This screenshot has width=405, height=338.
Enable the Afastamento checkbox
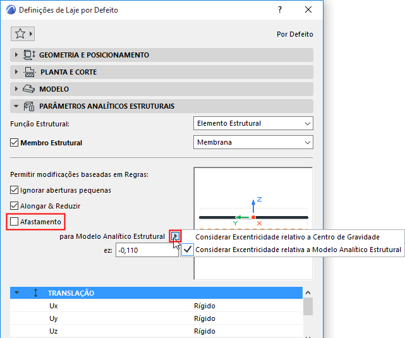[x=14, y=222]
